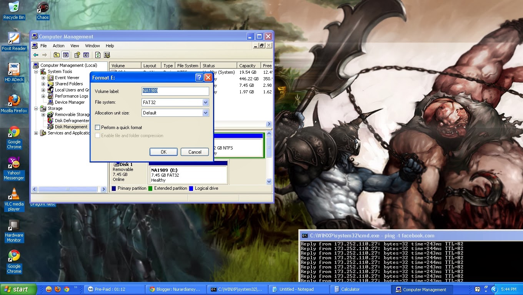Expand Services and Applications tree node
This screenshot has height=295, width=523.
tap(36, 133)
